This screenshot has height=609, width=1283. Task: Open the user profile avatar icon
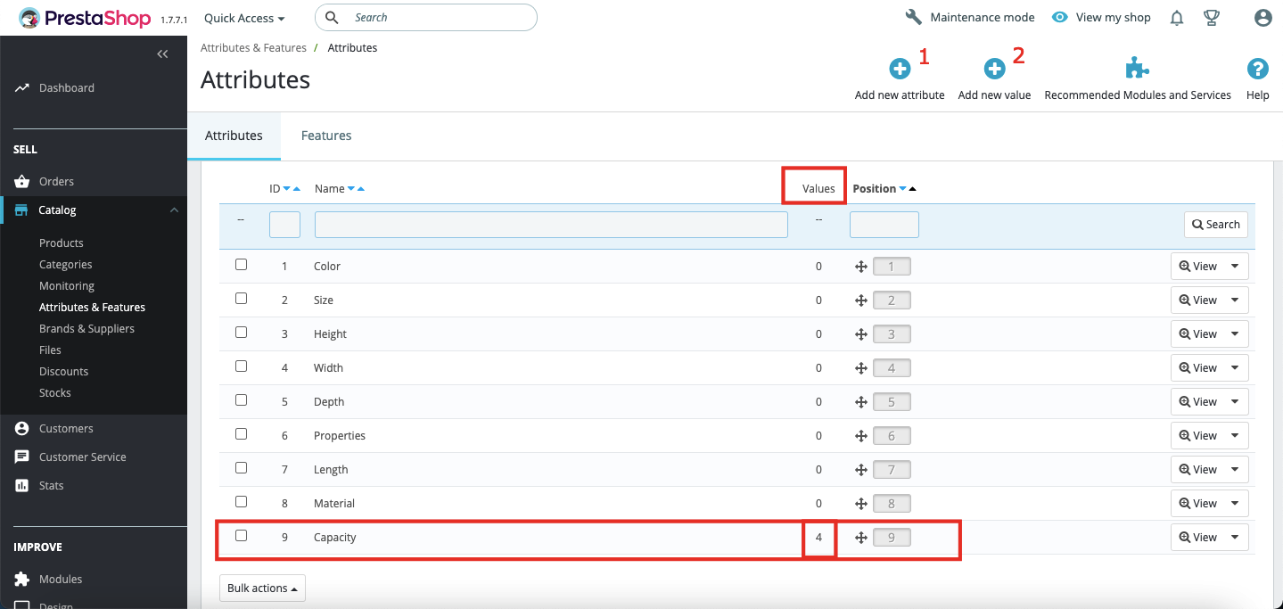[1262, 18]
